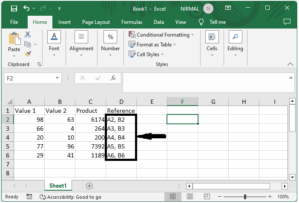Switch to Normal view in status bar
The image size is (299, 203).
(173, 197)
